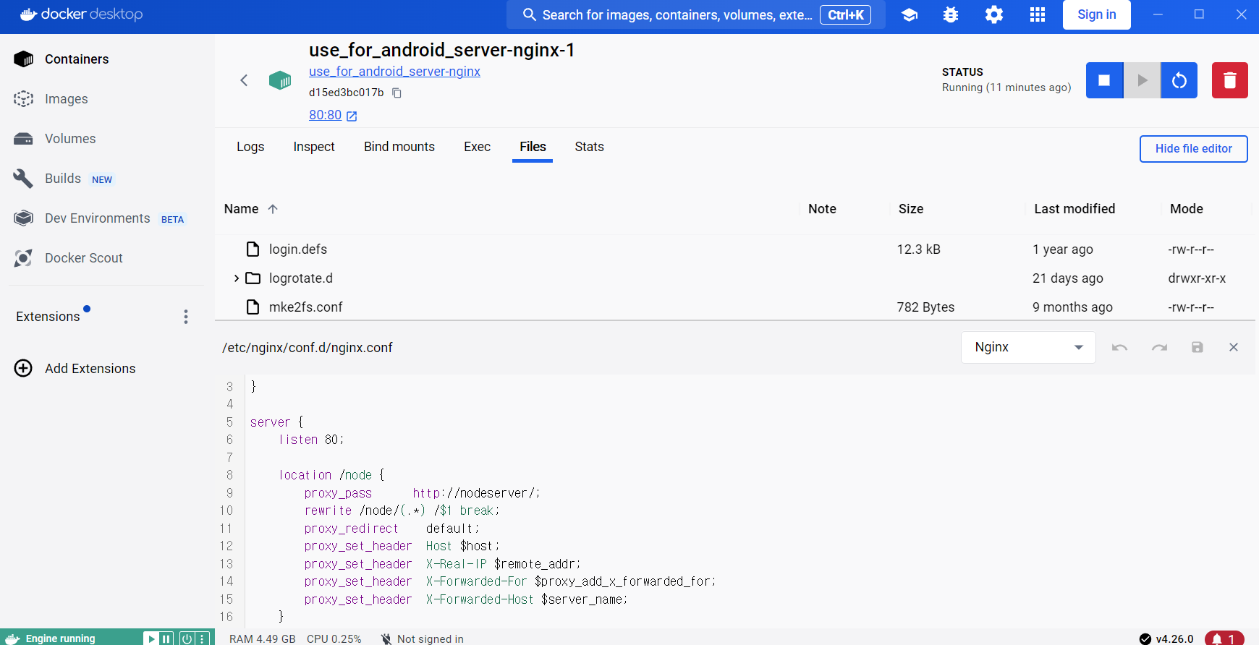This screenshot has height=645, width=1259.
Task: Click the Note column header
Action: pyautogui.click(x=822, y=209)
